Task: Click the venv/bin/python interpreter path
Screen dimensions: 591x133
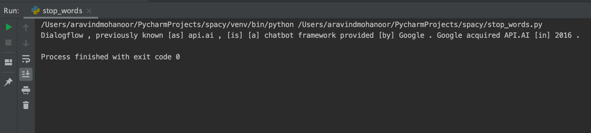Action: [167, 25]
